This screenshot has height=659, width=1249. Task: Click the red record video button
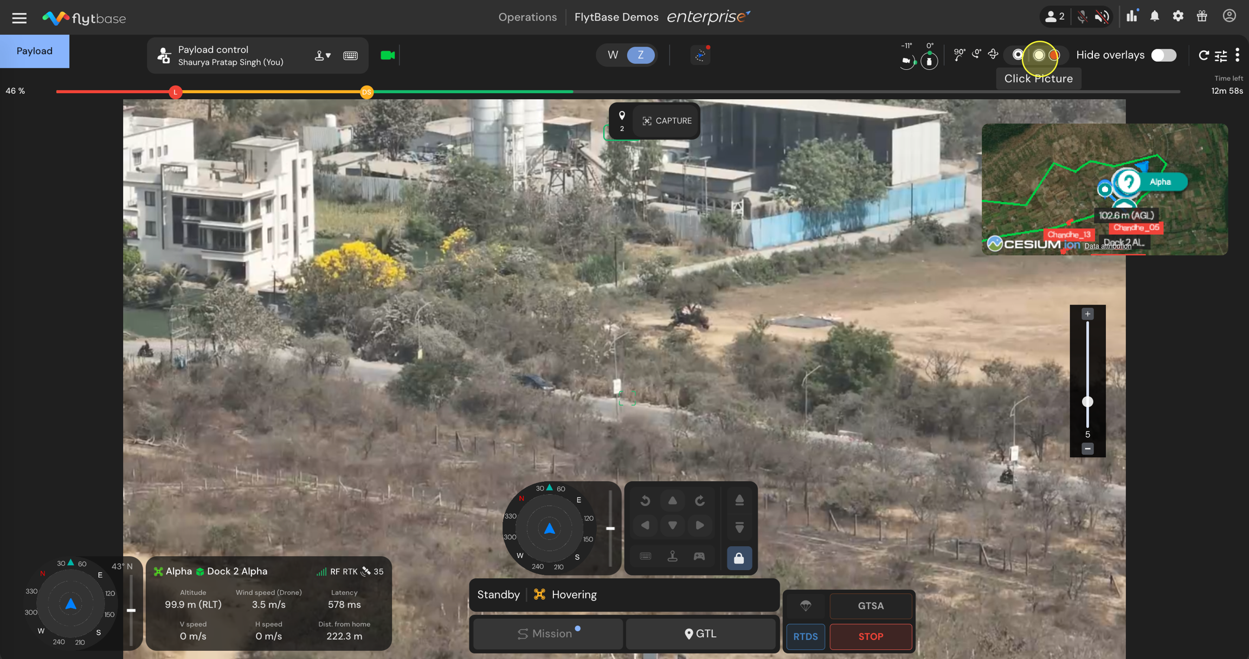pos(1054,55)
